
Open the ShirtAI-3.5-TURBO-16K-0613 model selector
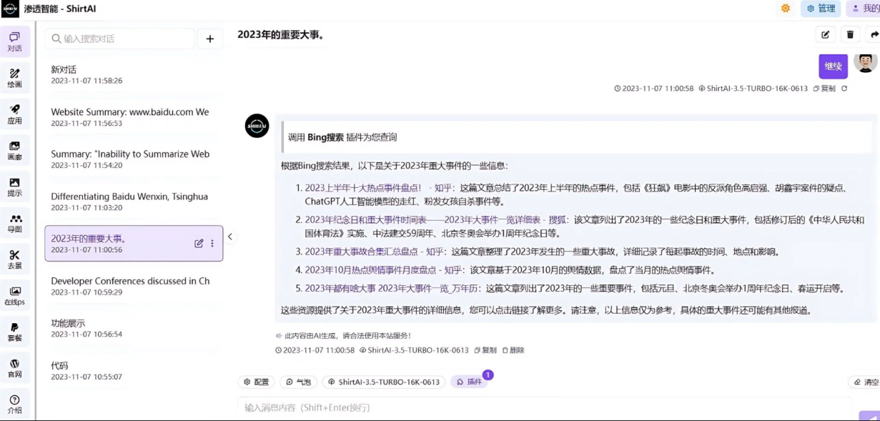pos(384,382)
